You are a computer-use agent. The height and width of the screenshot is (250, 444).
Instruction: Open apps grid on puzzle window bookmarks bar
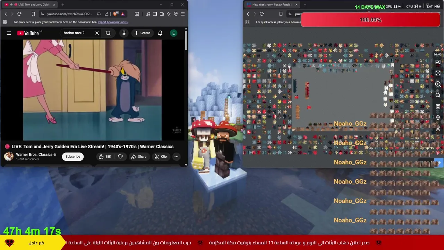247,22
